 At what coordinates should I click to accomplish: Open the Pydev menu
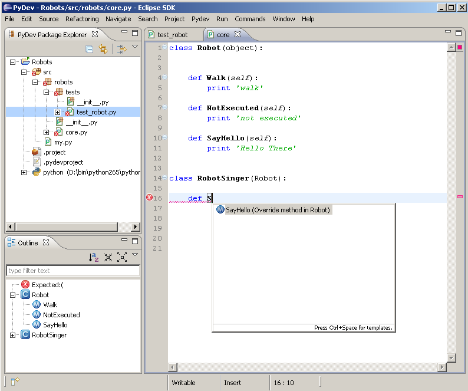(200, 19)
